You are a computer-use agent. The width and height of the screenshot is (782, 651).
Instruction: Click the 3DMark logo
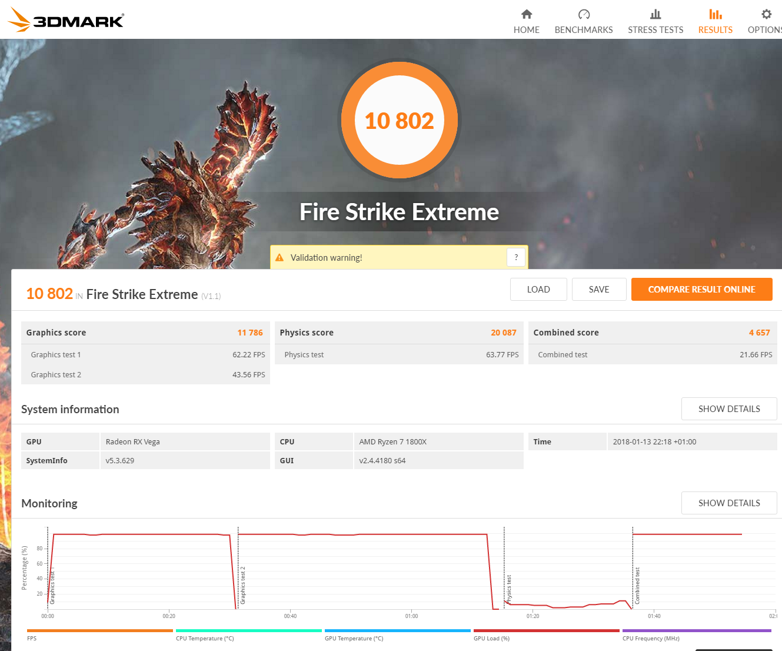pyautogui.click(x=66, y=20)
